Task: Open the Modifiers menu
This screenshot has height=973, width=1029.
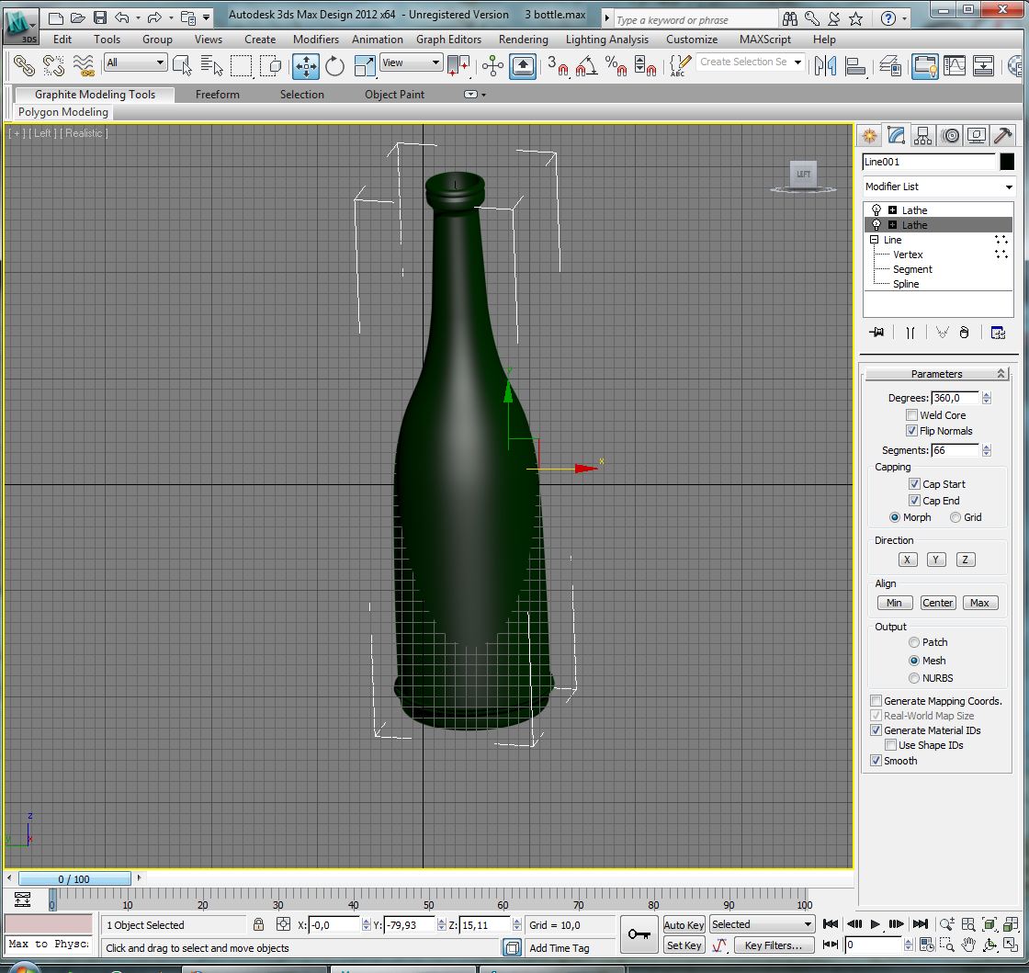Action: click(315, 40)
